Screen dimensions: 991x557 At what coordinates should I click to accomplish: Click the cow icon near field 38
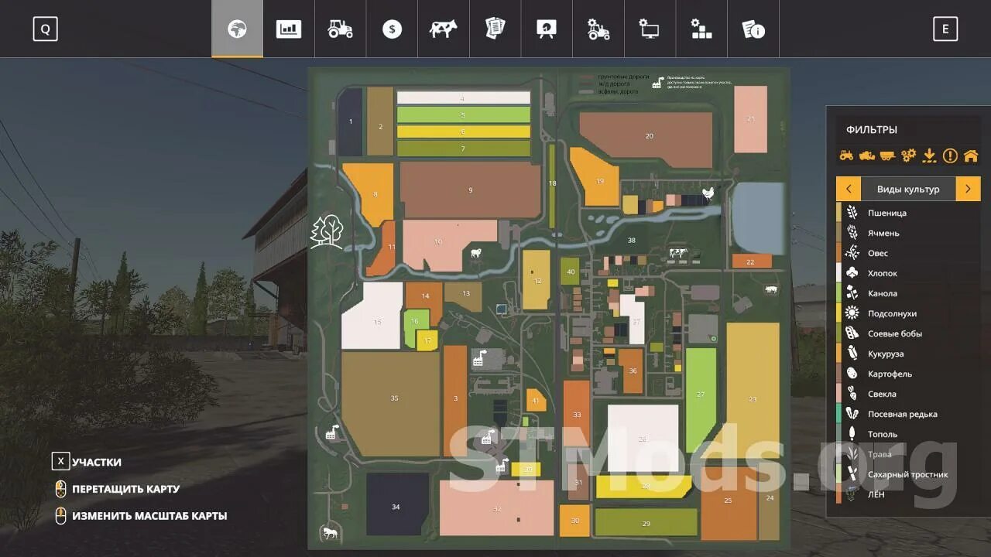pyautogui.click(x=678, y=252)
